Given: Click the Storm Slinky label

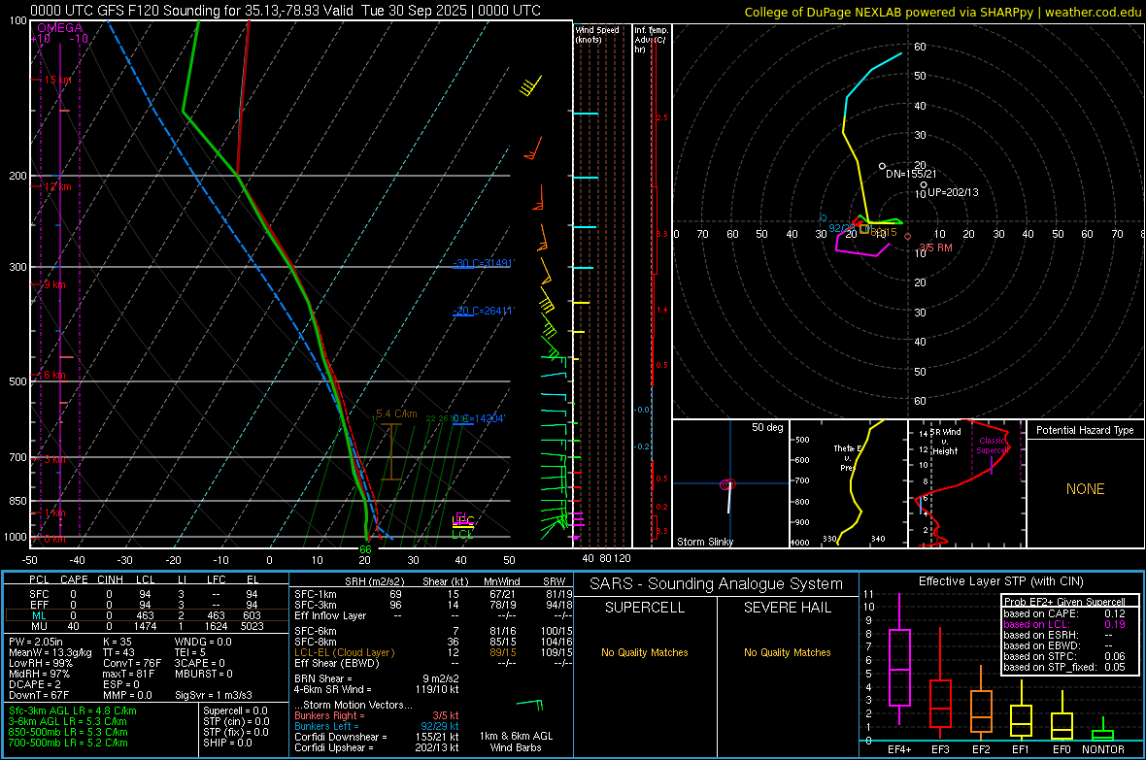Looking at the screenshot, I should click(x=705, y=542).
